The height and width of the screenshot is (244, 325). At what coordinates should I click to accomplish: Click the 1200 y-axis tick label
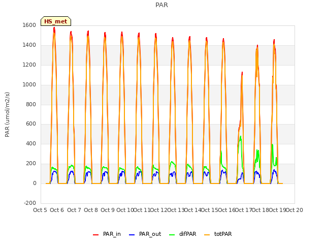pos(29,65)
